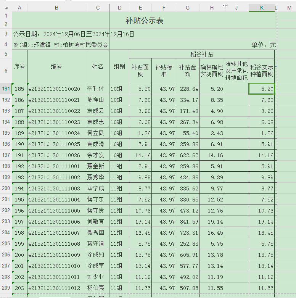296x298 pixels.
Task: Click name cell 袁成清
Action: [98, 144]
